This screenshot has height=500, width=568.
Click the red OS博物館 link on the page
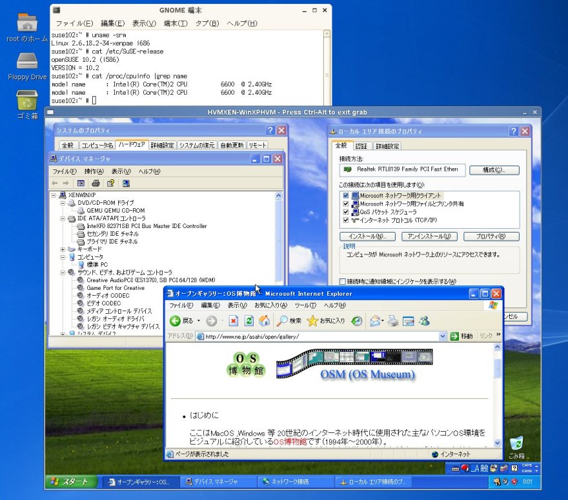click(290, 442)
